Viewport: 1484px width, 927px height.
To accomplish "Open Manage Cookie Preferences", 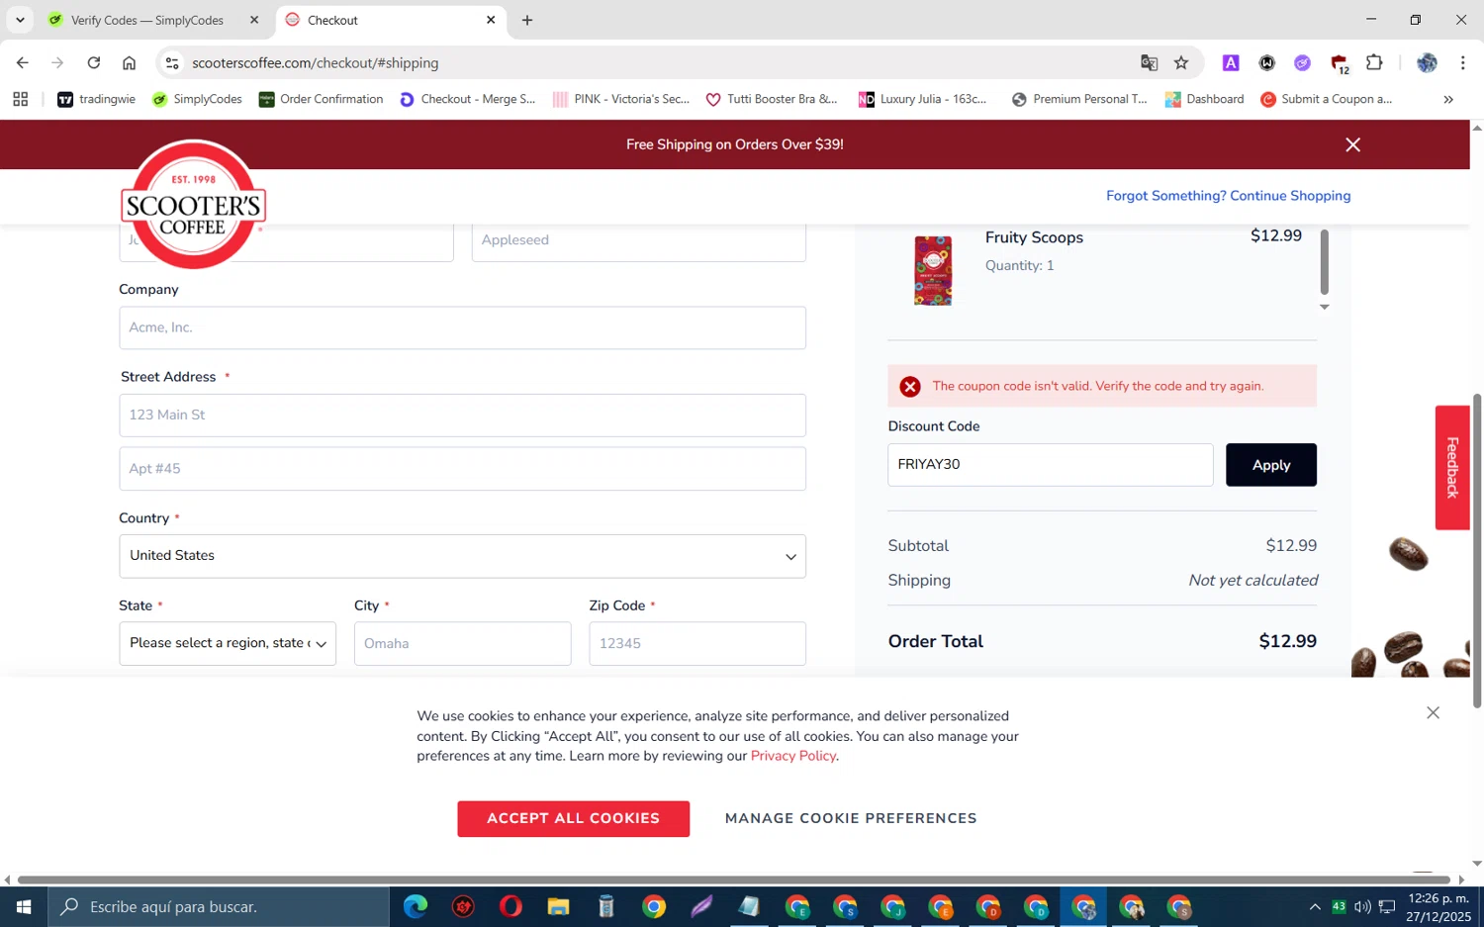I will (x=851, y=818).
